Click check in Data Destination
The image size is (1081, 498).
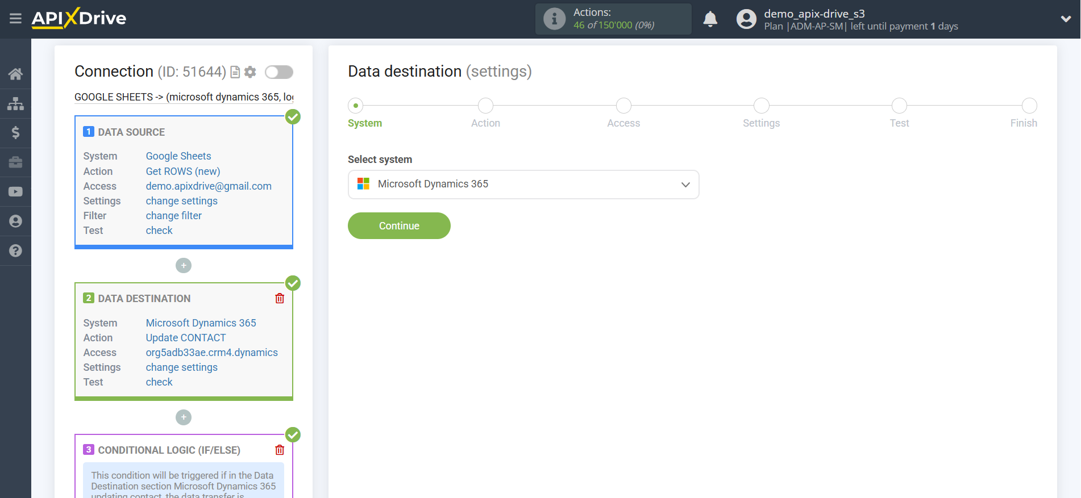159,382
